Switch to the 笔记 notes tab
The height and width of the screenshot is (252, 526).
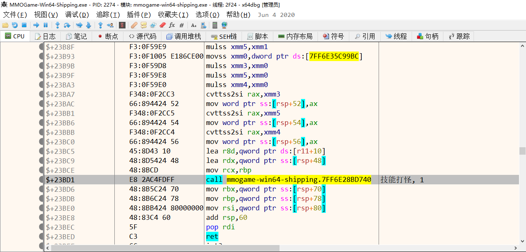76,36
